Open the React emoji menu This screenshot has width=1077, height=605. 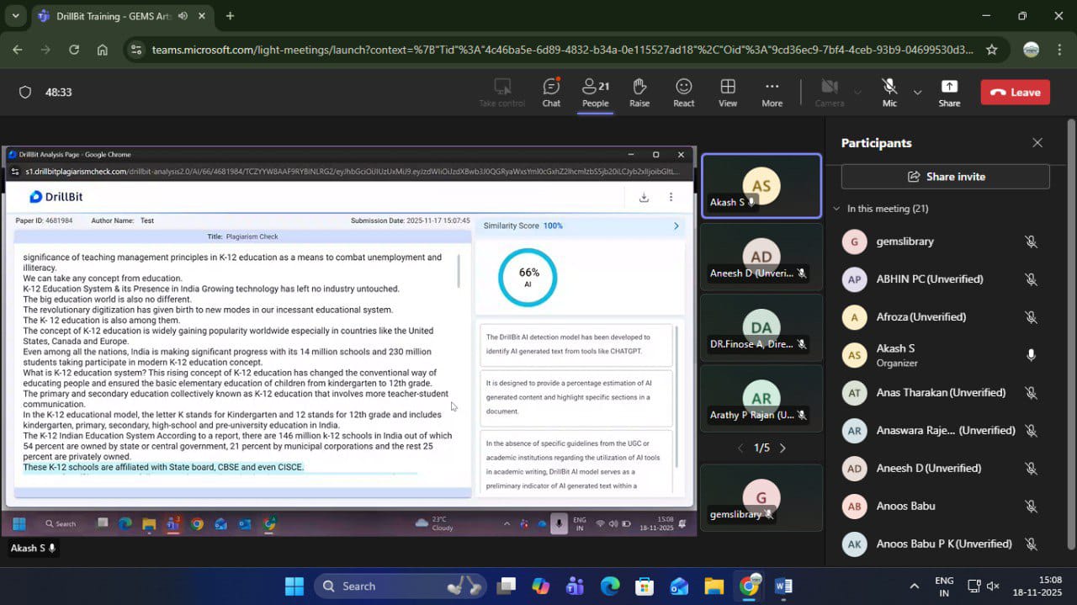pyautogui.click(x=683, y=92)
